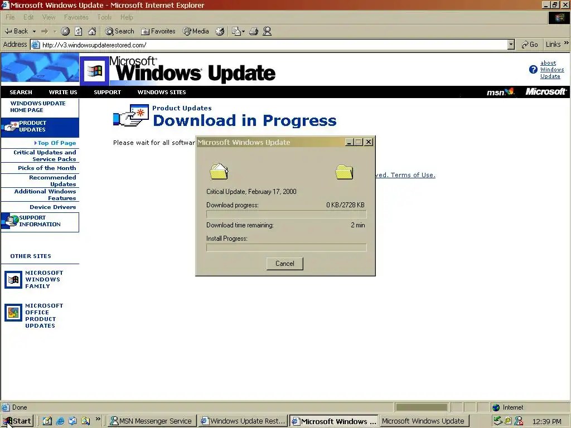Click the Install Progress bar
Viewport: 571px width, 428px height.
[286, 248]
